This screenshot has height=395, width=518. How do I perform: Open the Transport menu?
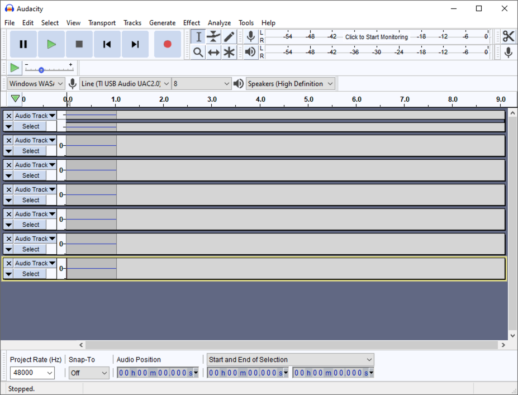pyautogui.click(x=102, y=23)
